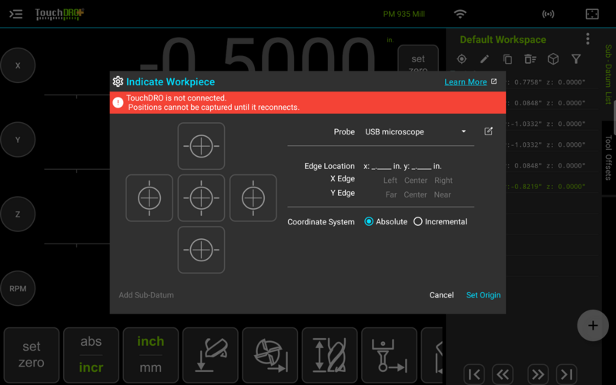Open the Probe dropdown USB microscope
Viewport: 616px width, 385px height.
point(416,131)
